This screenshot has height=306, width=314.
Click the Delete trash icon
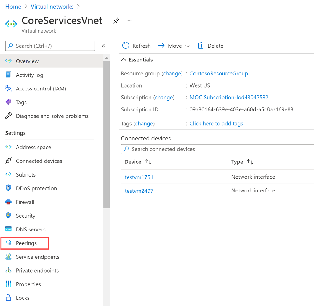tap(201, 46)
